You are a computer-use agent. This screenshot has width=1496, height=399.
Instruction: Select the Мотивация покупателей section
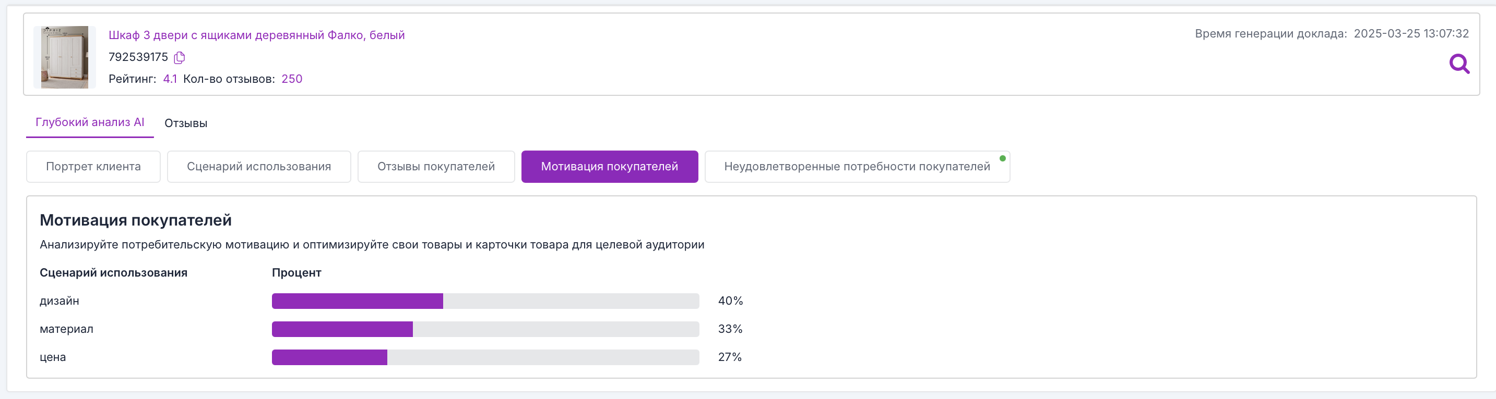tap(610, 167)
